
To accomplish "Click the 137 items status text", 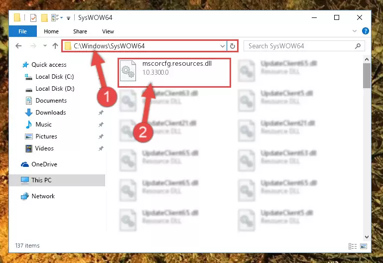I will click(x=27, y=246).
